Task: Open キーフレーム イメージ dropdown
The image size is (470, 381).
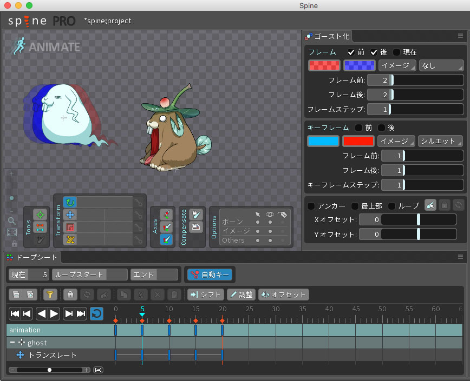Action: [x=396, y=141]
